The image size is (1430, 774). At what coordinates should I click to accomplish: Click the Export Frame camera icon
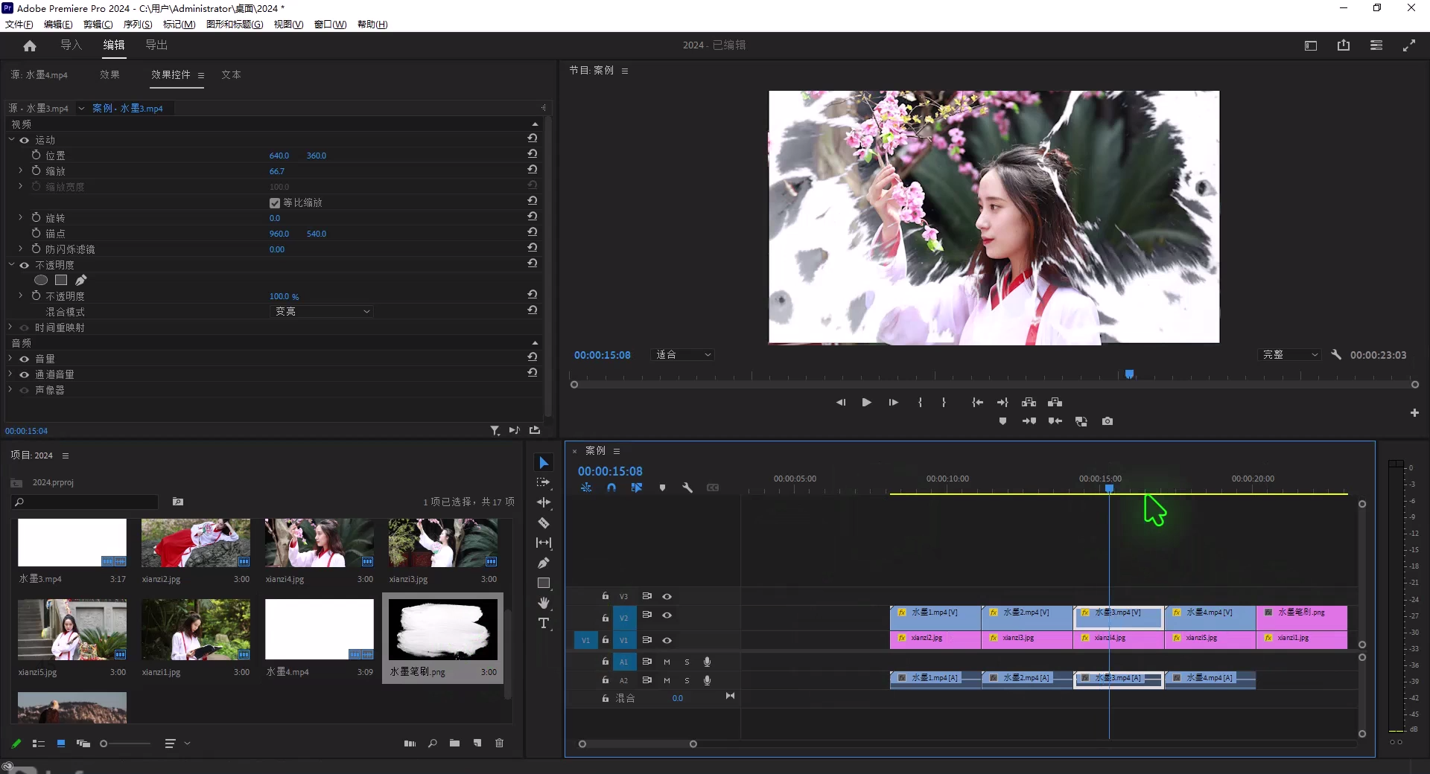[1108, 421]
